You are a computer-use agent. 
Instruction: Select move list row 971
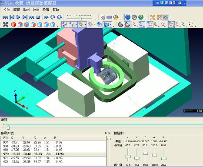point(53,158)
